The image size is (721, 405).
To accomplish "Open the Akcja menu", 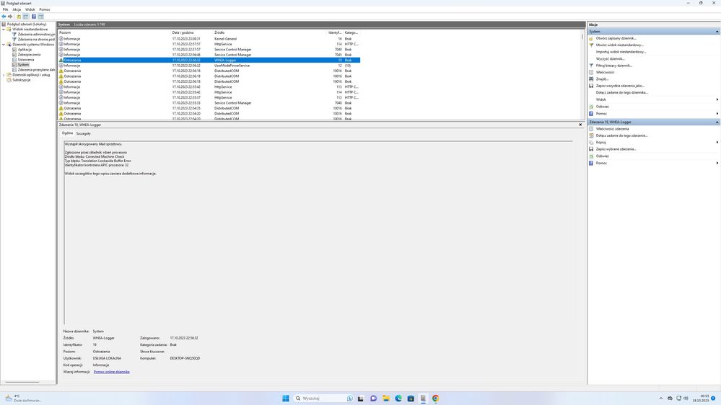I will (17, 9).
